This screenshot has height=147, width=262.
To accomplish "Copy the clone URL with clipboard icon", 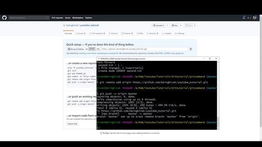I will pos(191,49).
